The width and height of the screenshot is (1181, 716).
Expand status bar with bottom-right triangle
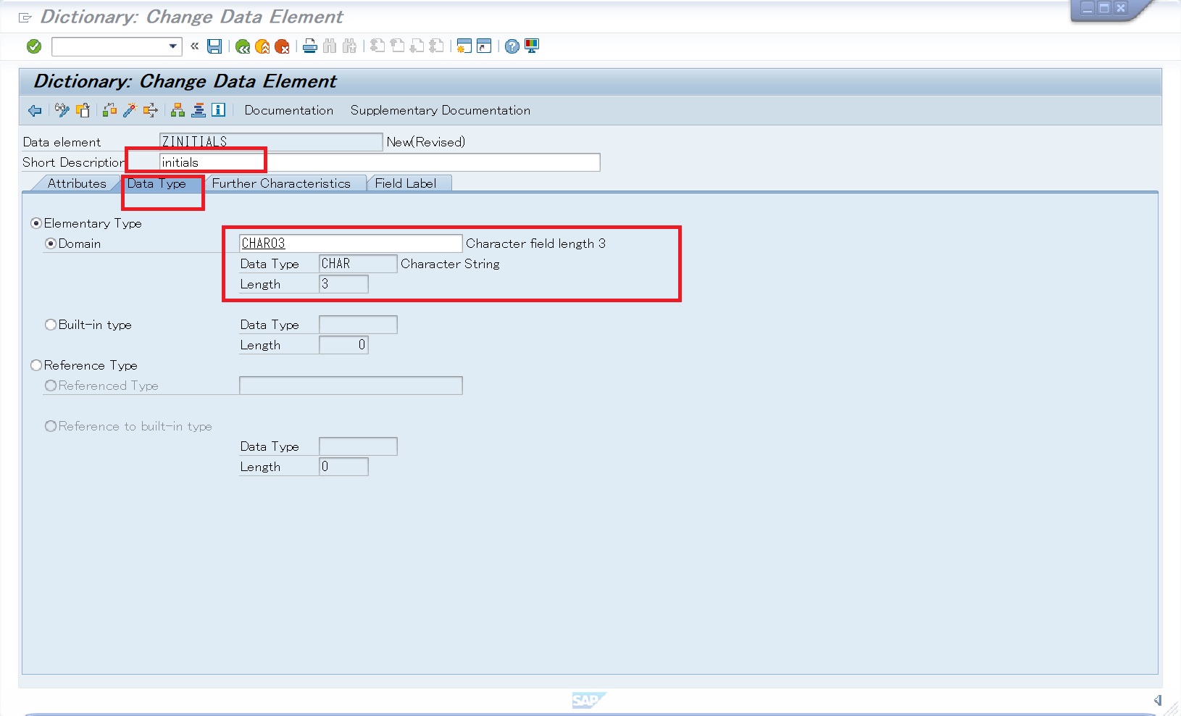tap(1158, 700)
